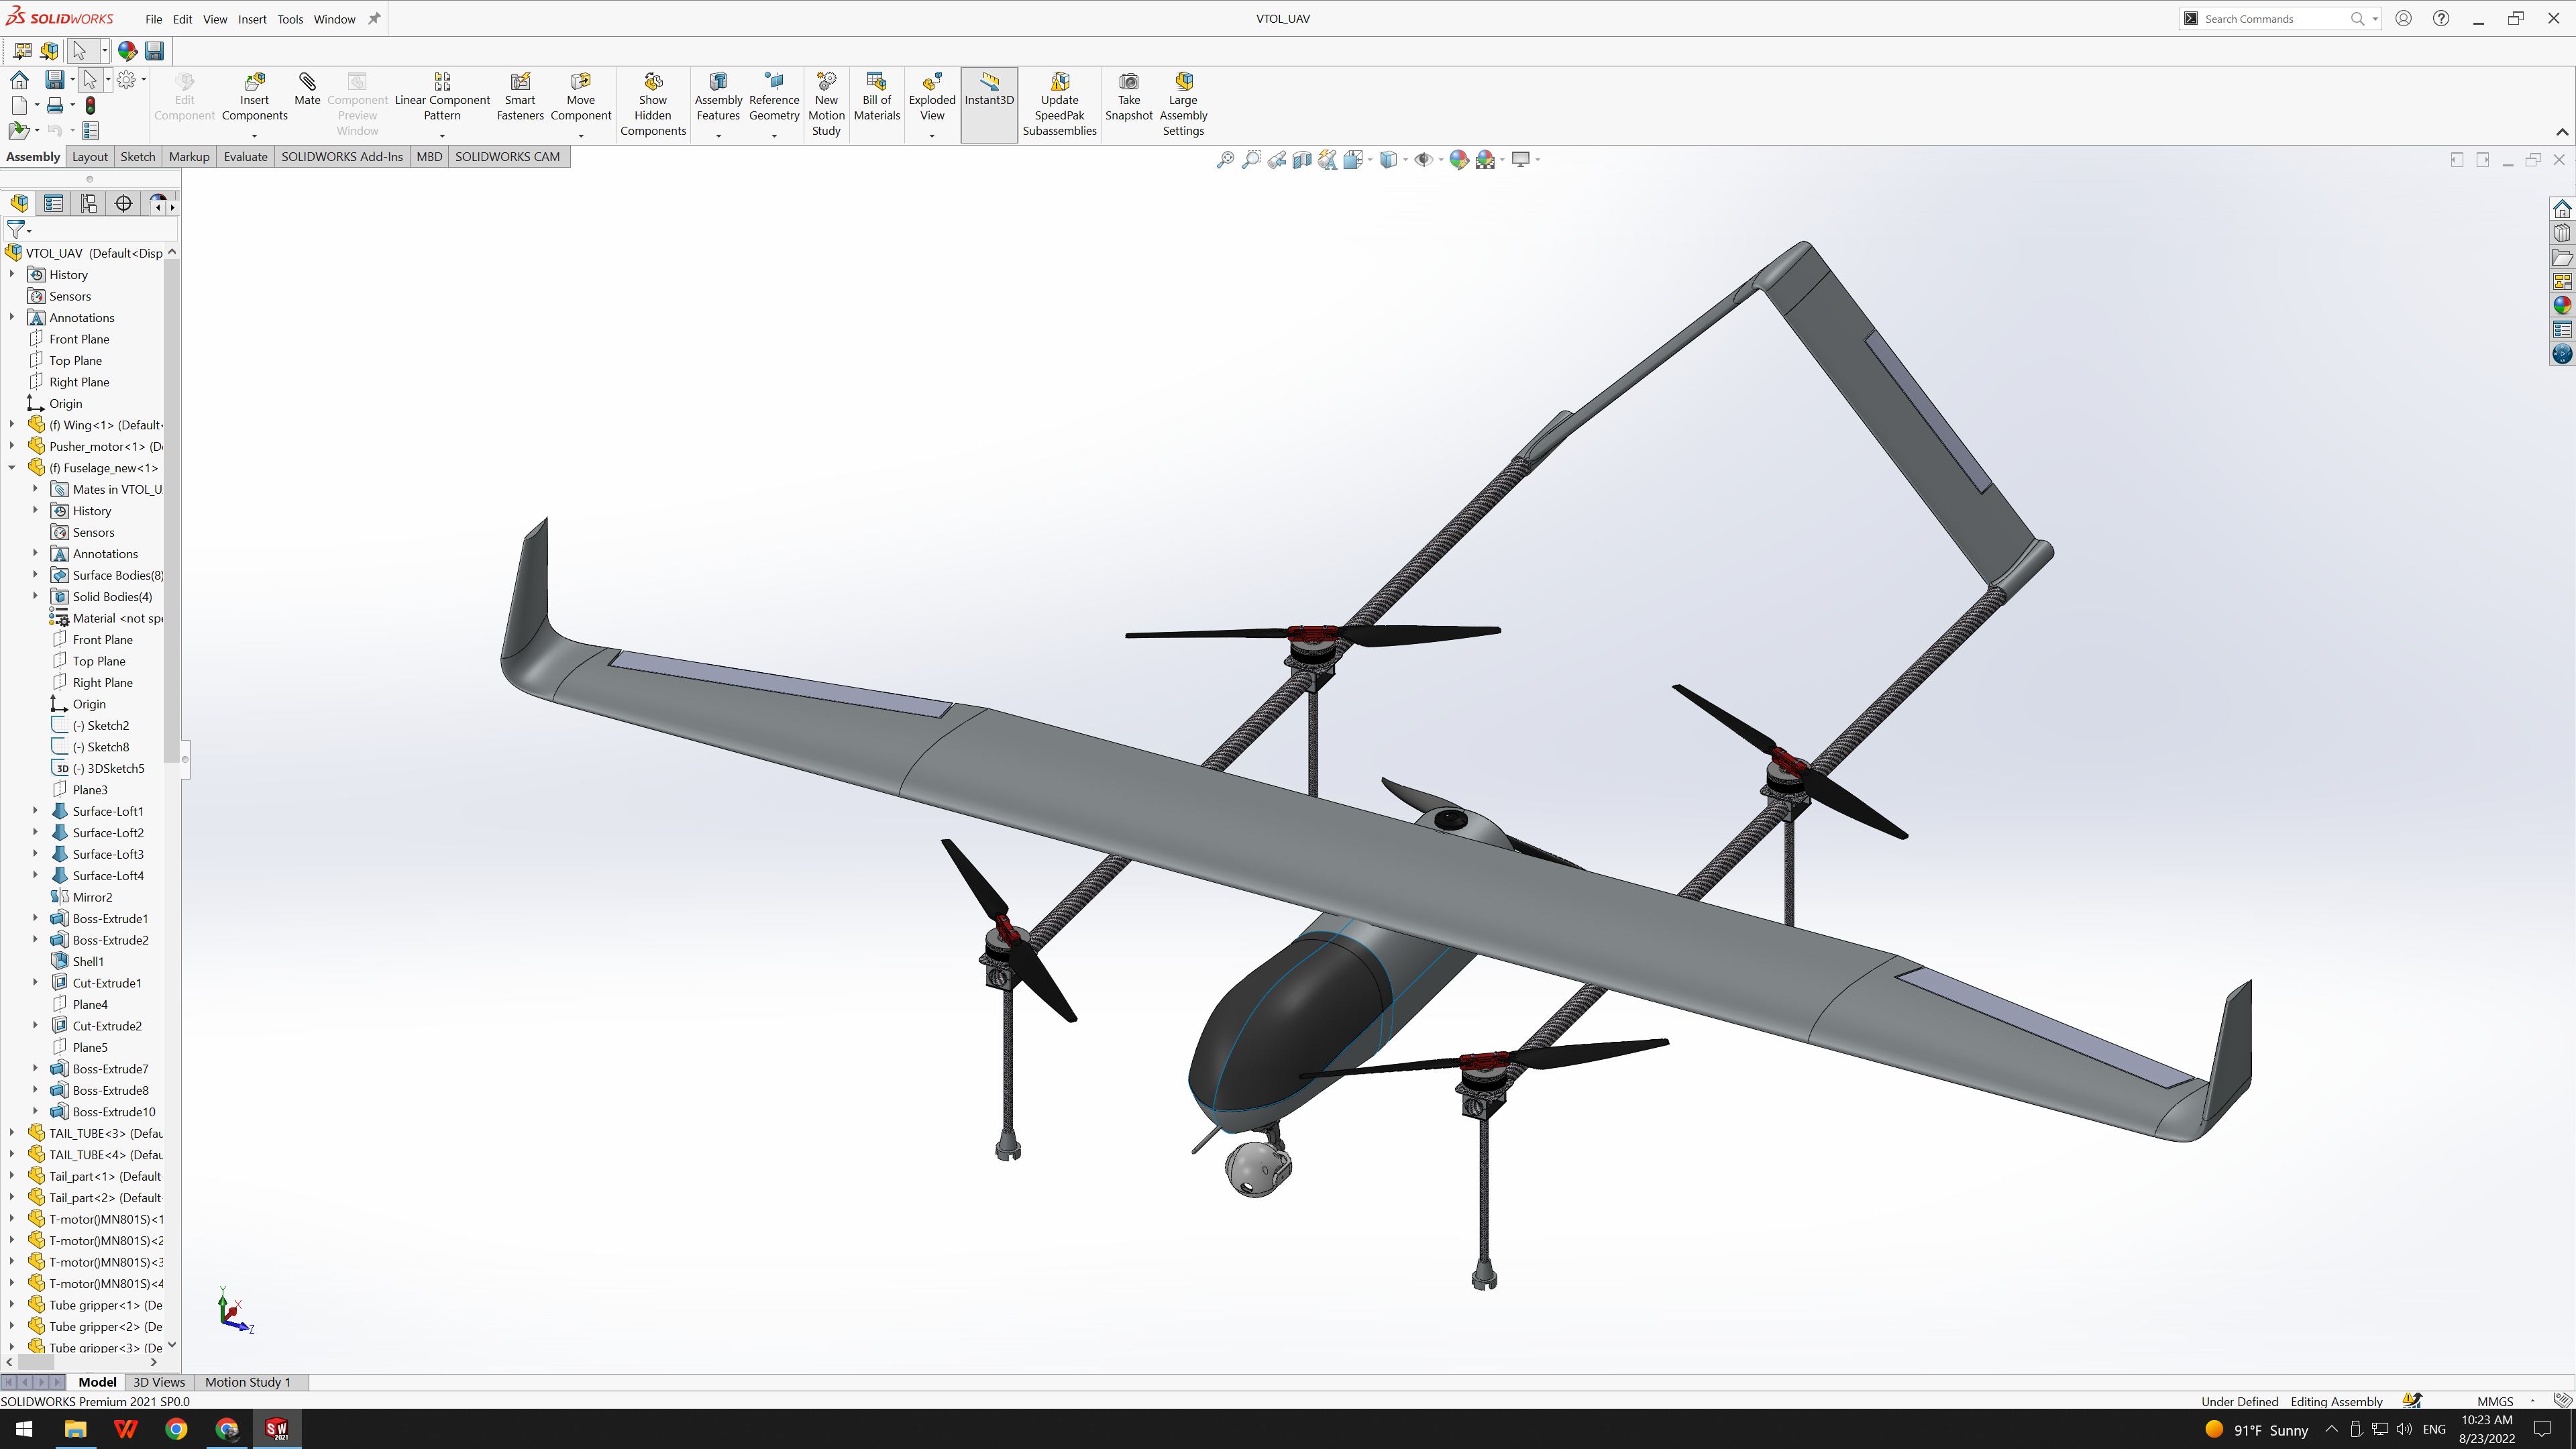Open the Insert menu
The width and height of the screenshot is (2576, 1449).
click(252, 19)
